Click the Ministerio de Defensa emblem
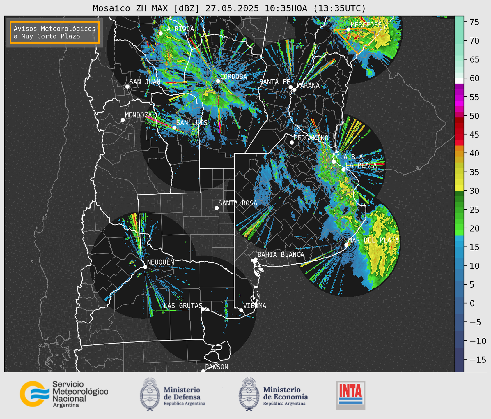 [150, 394]
